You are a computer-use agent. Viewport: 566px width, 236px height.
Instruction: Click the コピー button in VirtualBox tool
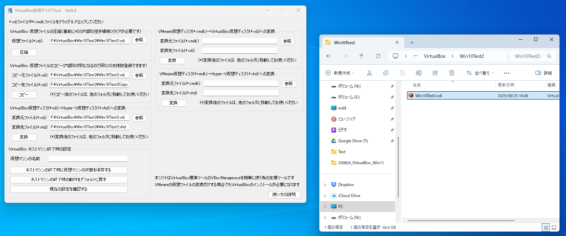pyautogui.click(x=24, y=95)
